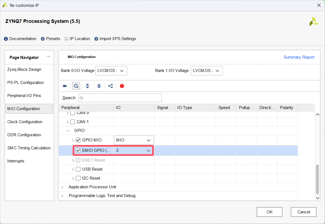The width and height of the screenshot is (325, 224).
Task: Collapse the Page Navigator with minus icon
Action: click(x=49, y=56)
